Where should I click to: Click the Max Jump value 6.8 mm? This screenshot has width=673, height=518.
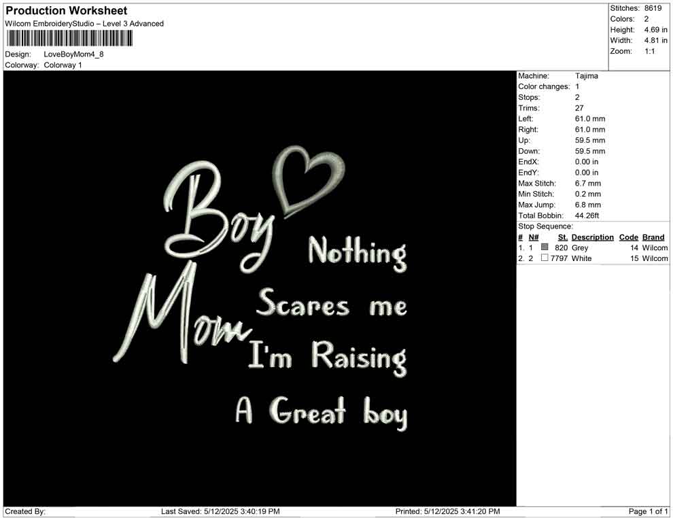point(587,205)
